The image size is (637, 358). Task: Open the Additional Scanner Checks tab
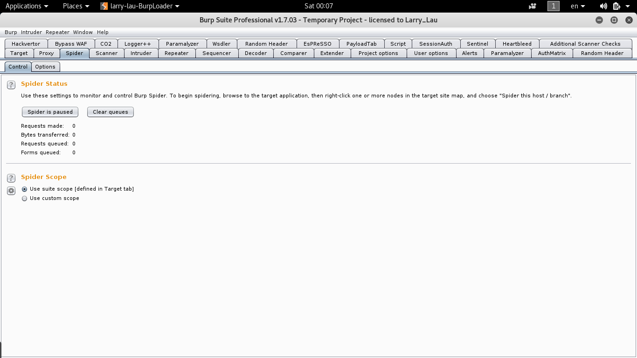click(x=585, y=44)
